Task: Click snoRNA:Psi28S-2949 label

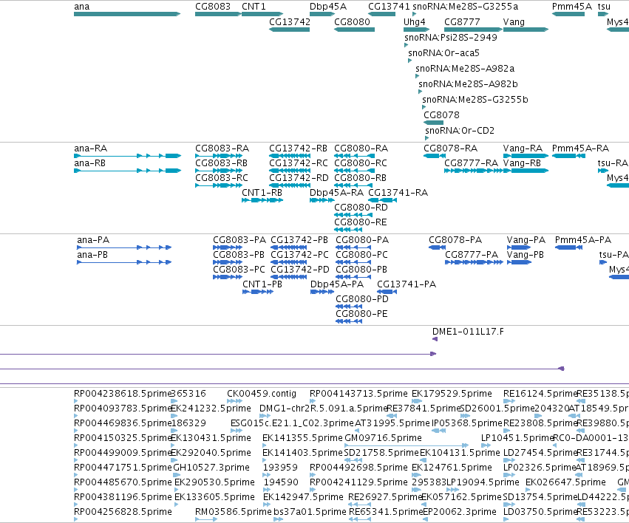Action: pos(451,38)
